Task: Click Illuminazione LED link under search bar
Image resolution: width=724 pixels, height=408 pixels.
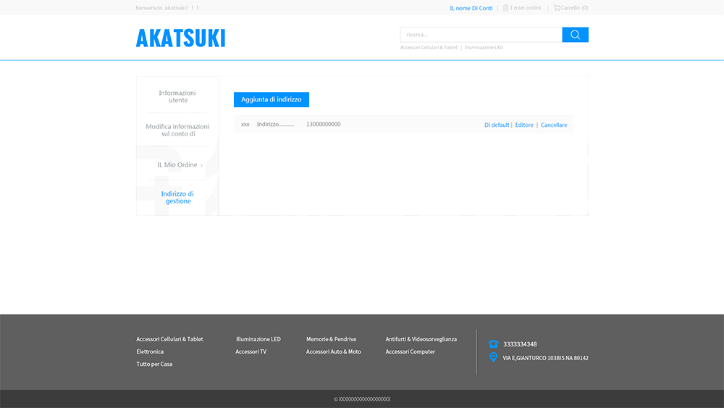Action: pos(484,48)
